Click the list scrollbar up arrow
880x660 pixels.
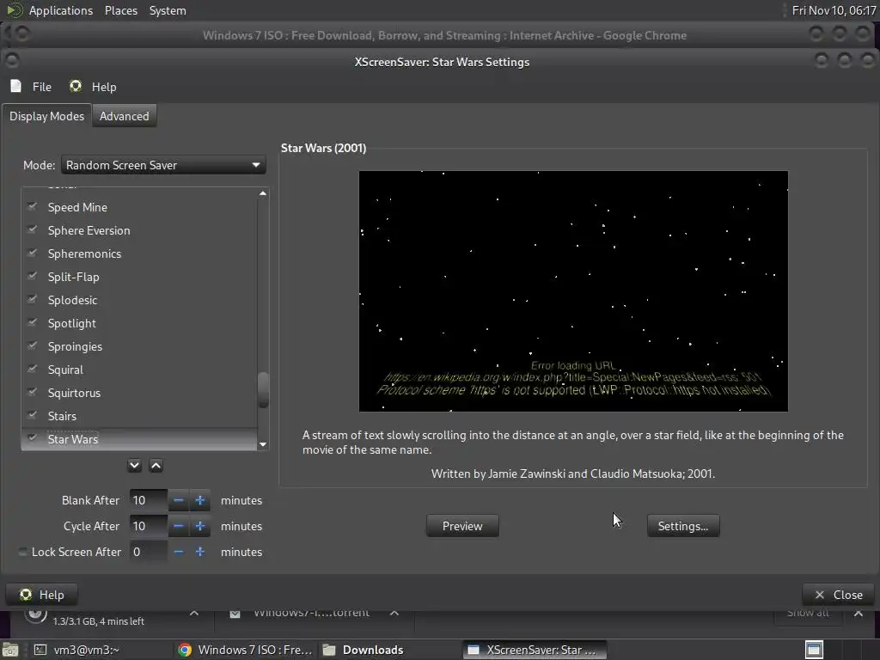point(263,193)
